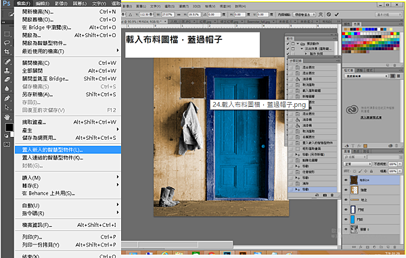
Task: Switch to warp mode icon
Action: (321, 14)
